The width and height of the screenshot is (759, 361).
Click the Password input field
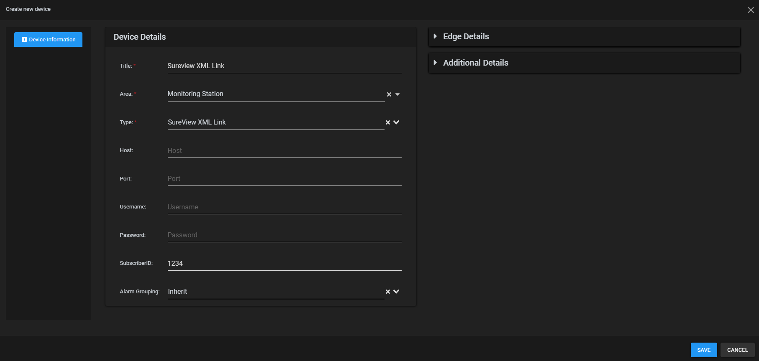point(284,235)
